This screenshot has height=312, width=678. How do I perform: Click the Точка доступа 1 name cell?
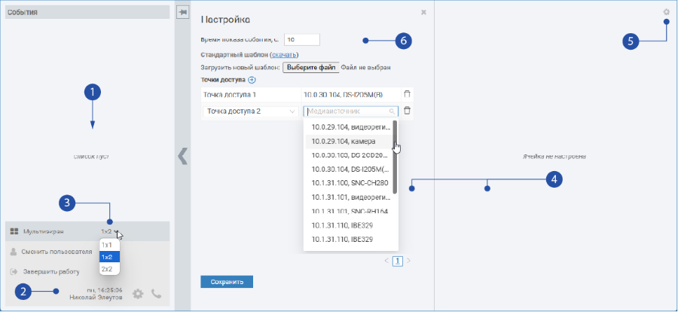251,94
